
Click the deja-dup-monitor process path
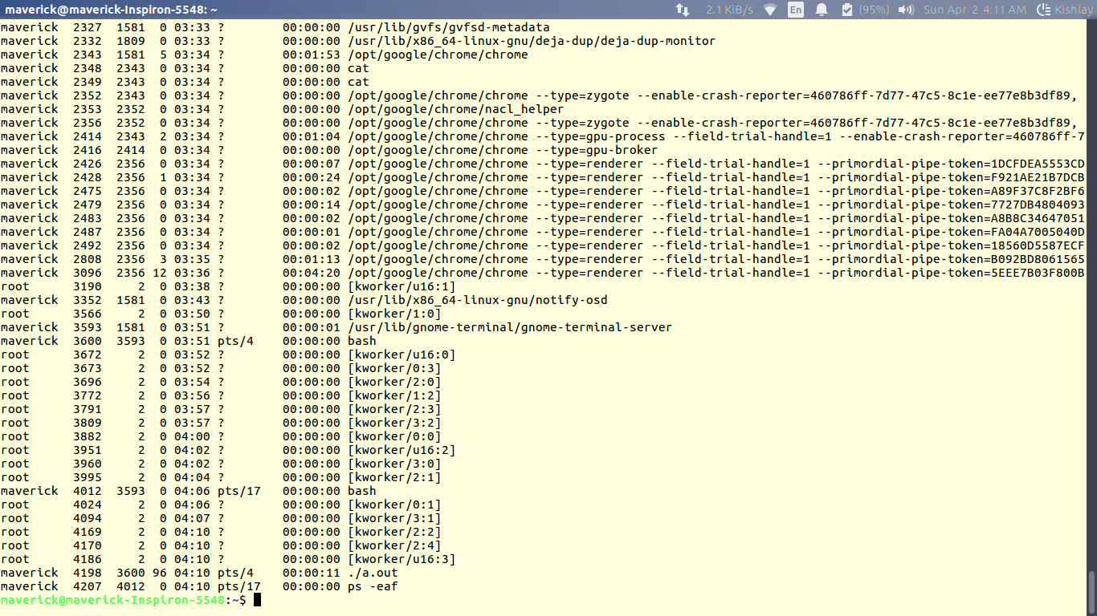click(532, 41)
